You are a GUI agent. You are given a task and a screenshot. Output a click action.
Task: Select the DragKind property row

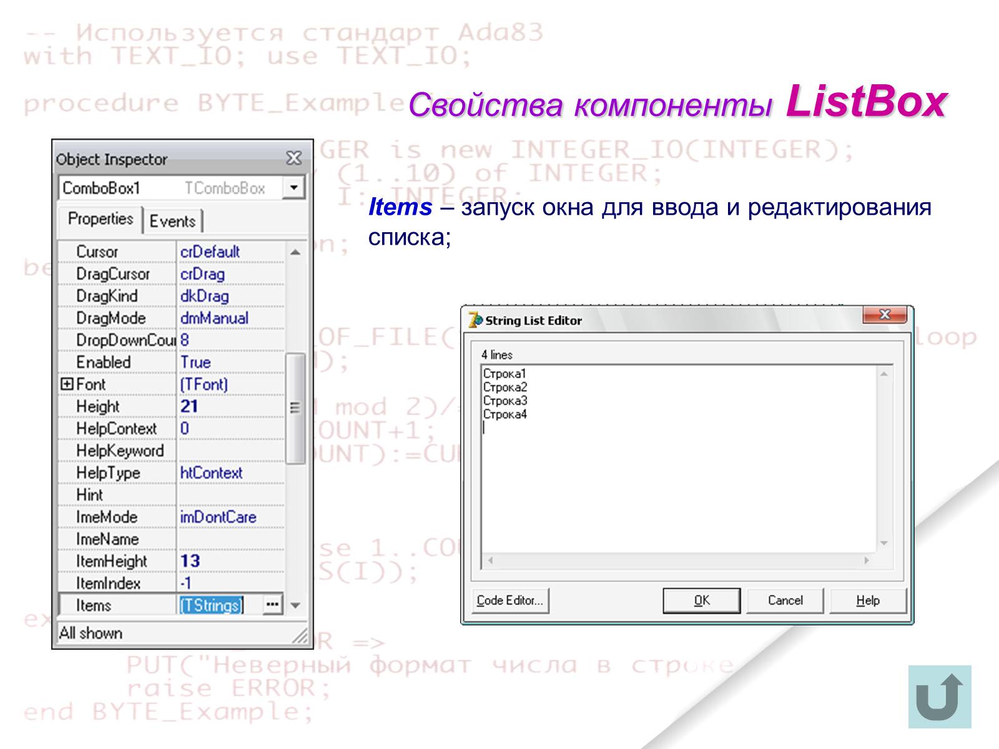[x=171, y=296]
